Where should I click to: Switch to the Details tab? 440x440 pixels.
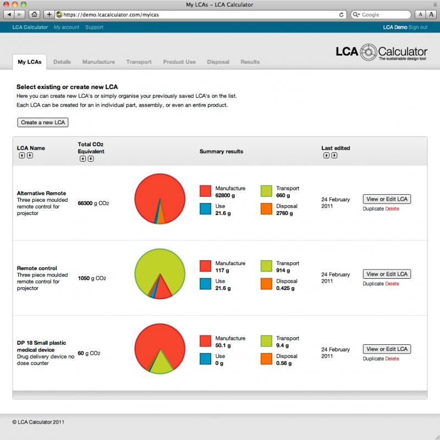coord(62,62)
